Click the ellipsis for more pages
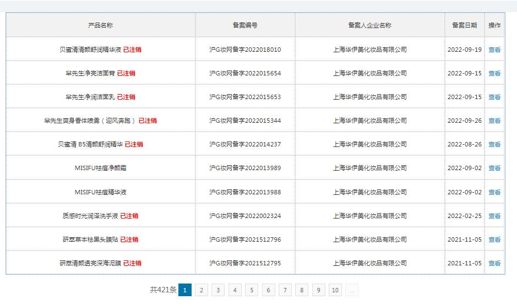 click(x=352, y=290)
